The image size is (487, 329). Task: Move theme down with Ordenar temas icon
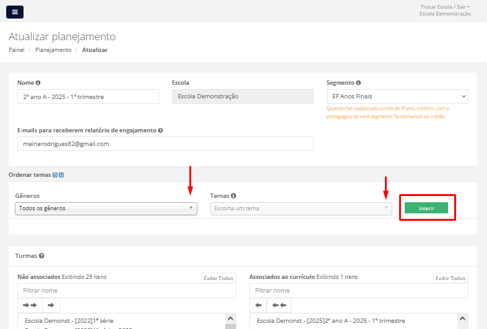pyautogui.click(x=61, y=175)
